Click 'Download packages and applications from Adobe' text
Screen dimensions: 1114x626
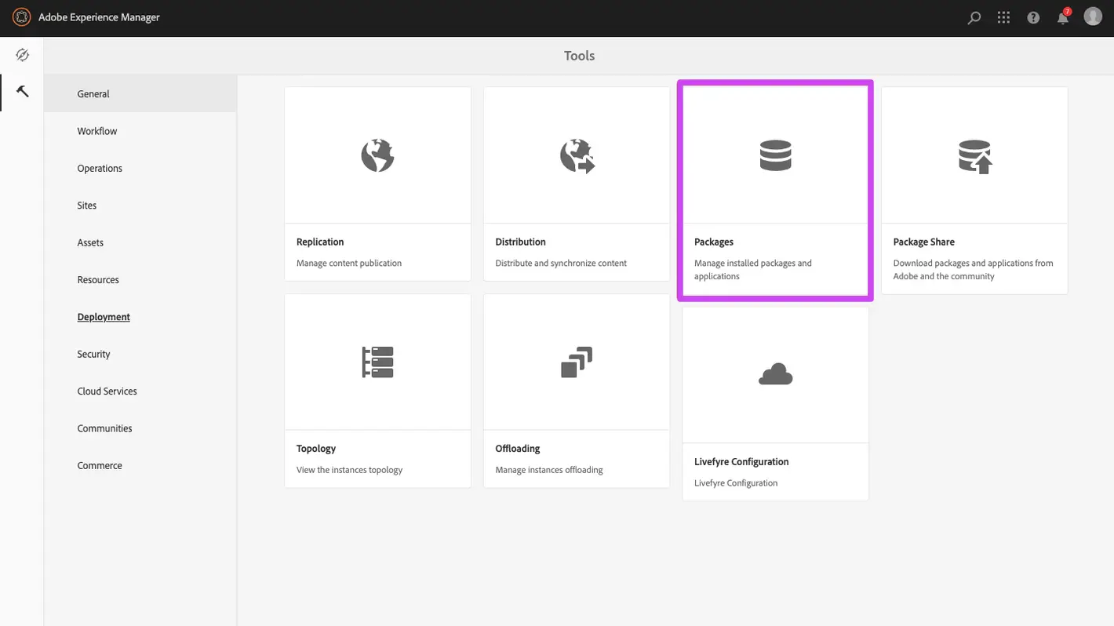point(973,269)
